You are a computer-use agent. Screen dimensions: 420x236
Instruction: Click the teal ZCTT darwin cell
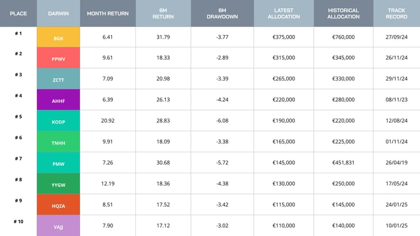58,79
